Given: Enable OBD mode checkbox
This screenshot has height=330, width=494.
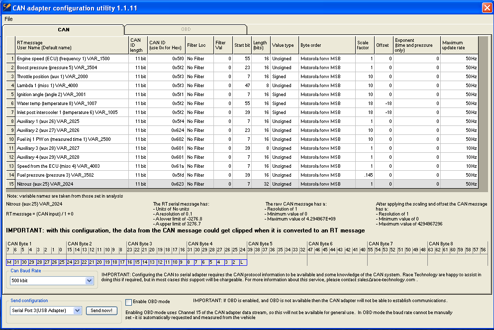Looking at the screenshot, I should (x=129, y=302).
